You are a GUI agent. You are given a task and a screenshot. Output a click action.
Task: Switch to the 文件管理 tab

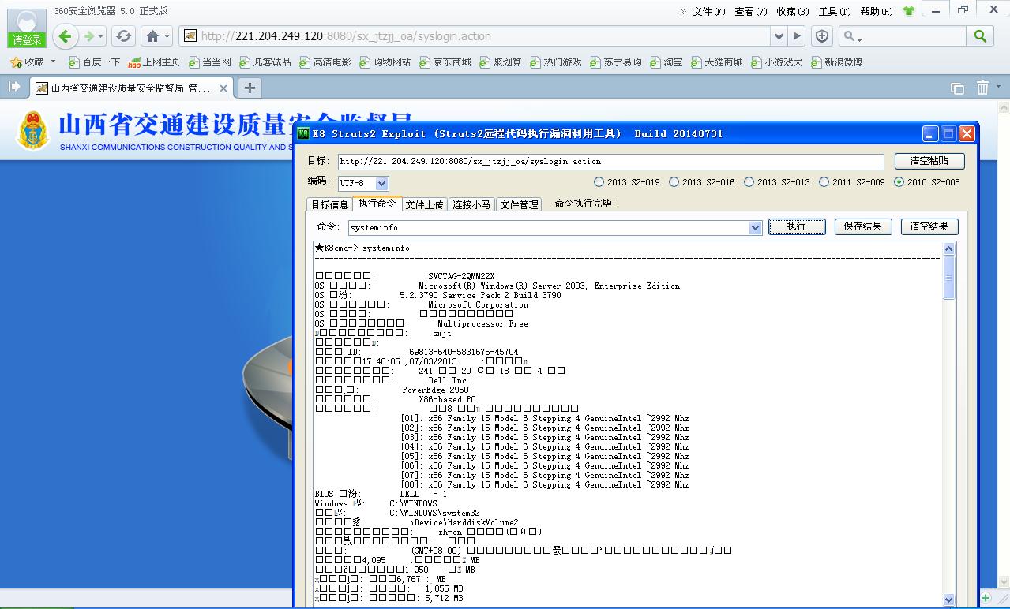tap(520, 204)
